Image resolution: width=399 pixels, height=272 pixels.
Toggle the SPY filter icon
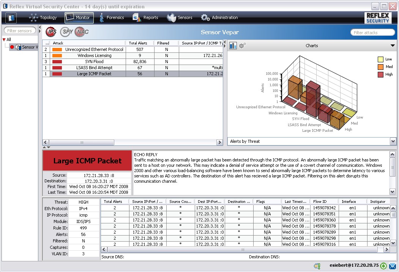(x=66, y=32)
